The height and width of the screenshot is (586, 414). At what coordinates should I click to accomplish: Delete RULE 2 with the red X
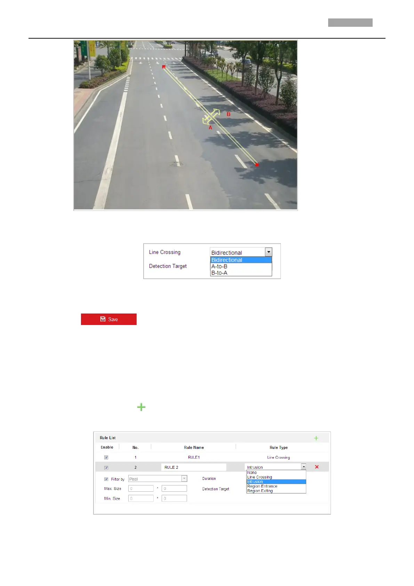(x=317, y=467)
